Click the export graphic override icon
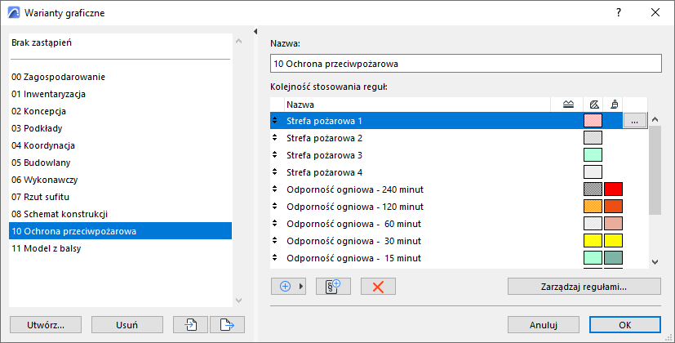 click(x=227, y=324)
